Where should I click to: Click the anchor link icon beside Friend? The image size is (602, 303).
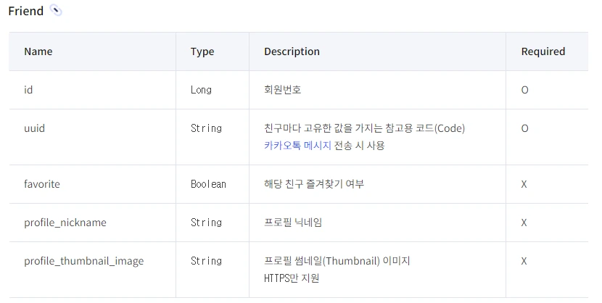(56, 10)
